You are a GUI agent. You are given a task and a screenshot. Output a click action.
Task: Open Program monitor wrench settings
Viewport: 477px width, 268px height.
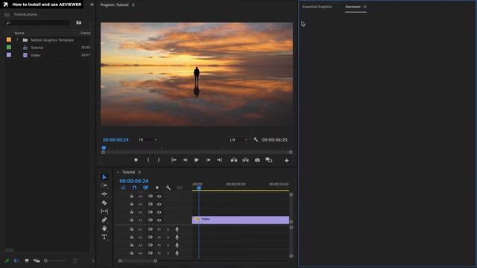pos(256,140)
